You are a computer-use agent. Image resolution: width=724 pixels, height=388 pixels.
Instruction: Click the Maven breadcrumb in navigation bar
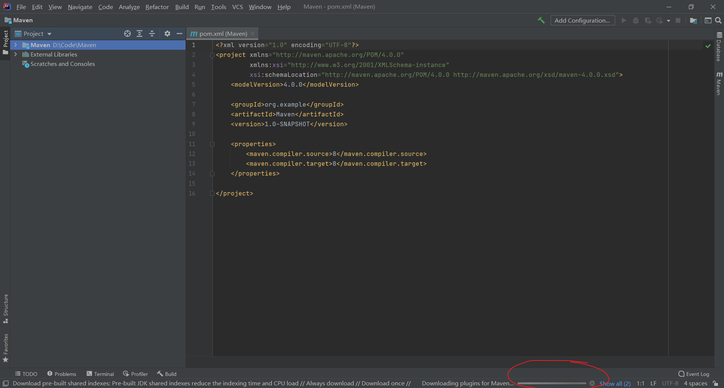pyautogui.click(x=19, y=20)
